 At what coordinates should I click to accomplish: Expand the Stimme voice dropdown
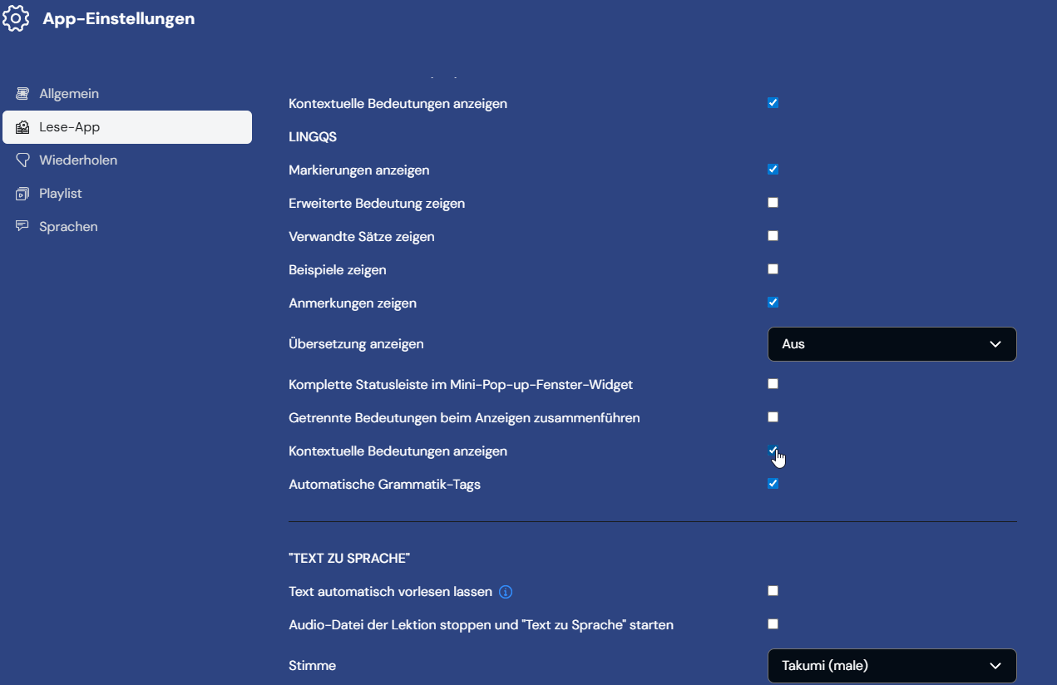pyautogui.click(x=892, y=666)
